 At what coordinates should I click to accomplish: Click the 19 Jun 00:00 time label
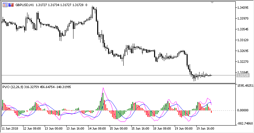coord(184,129)
